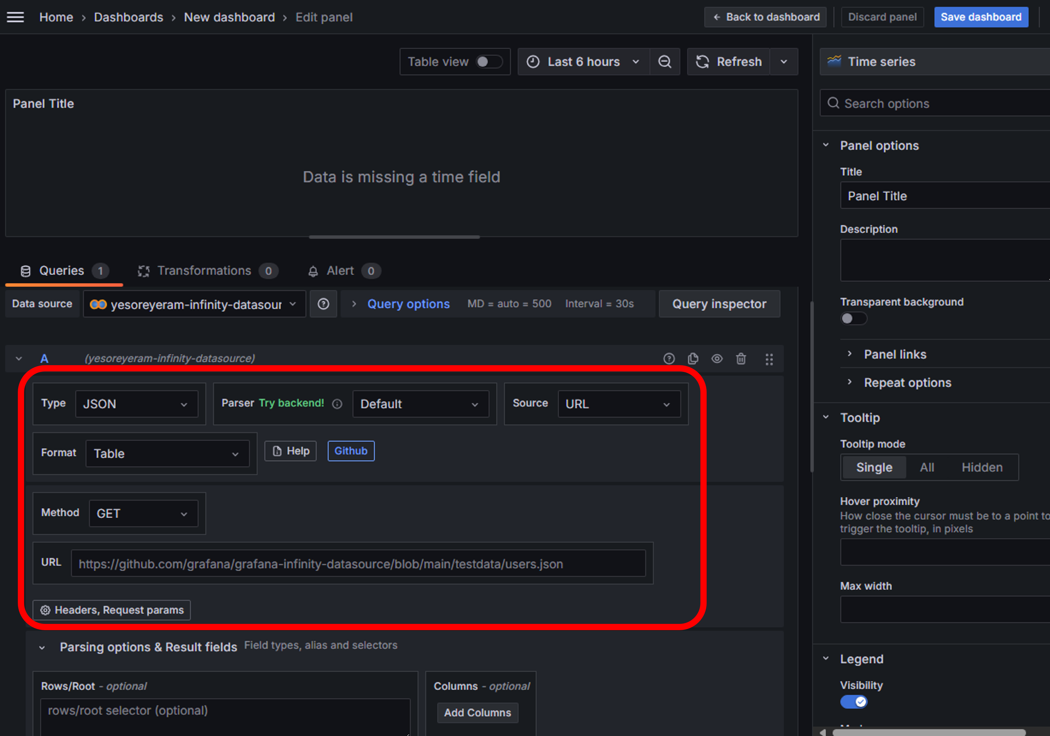Viewport: 1050px width, 736px height.
Task: Open the Query inspector
Action: pyautogui.click(x=719, y=304)
